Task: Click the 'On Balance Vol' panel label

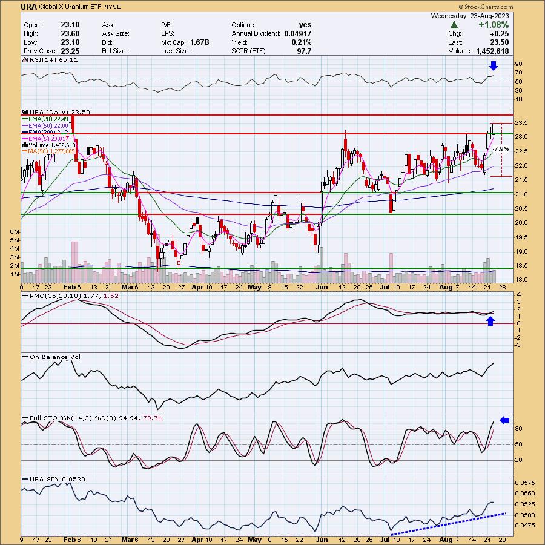Action: point(55,357)
